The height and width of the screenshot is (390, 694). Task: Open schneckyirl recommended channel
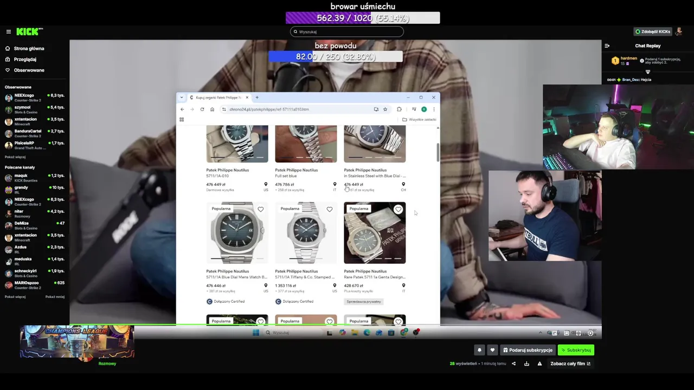[35, 272]
